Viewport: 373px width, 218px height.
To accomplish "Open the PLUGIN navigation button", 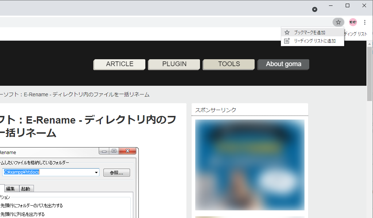I will pos(174,64).
